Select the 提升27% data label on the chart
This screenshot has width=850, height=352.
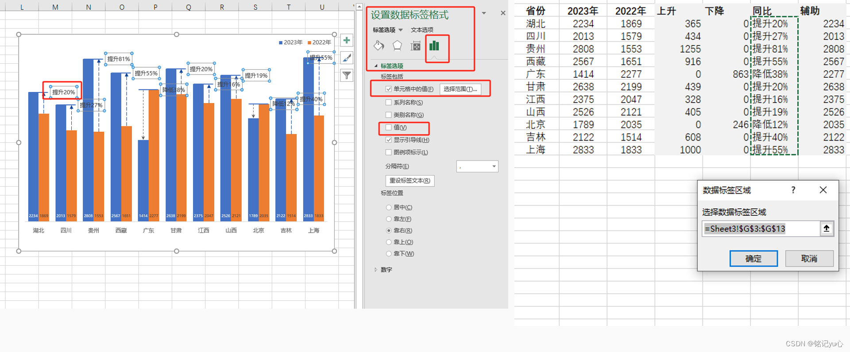pyautogui.click(x=91, y=105)
